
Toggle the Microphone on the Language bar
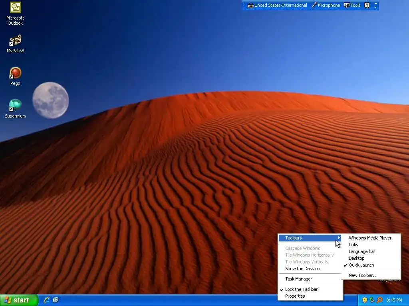[x=326, y=5]
